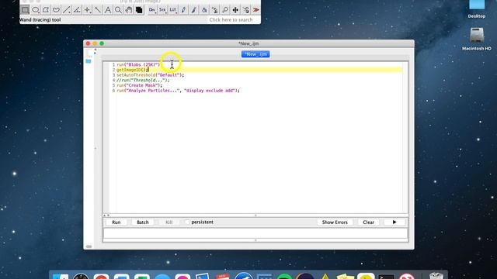The height and width of the screenshot is (279, 497).
Task: Select the Hand scrolling tool
Action: tap(129, 10)
